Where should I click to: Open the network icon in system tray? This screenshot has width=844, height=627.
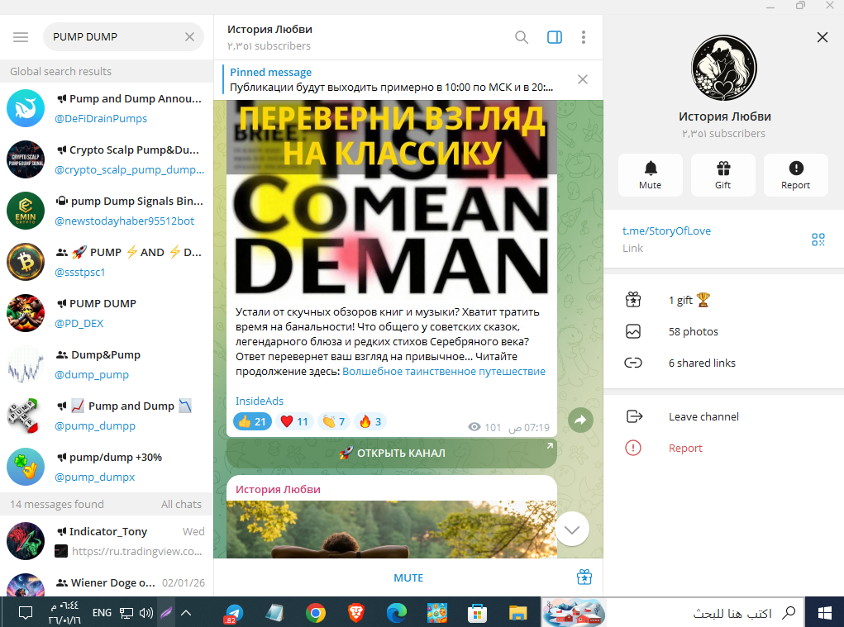point(126,612)
